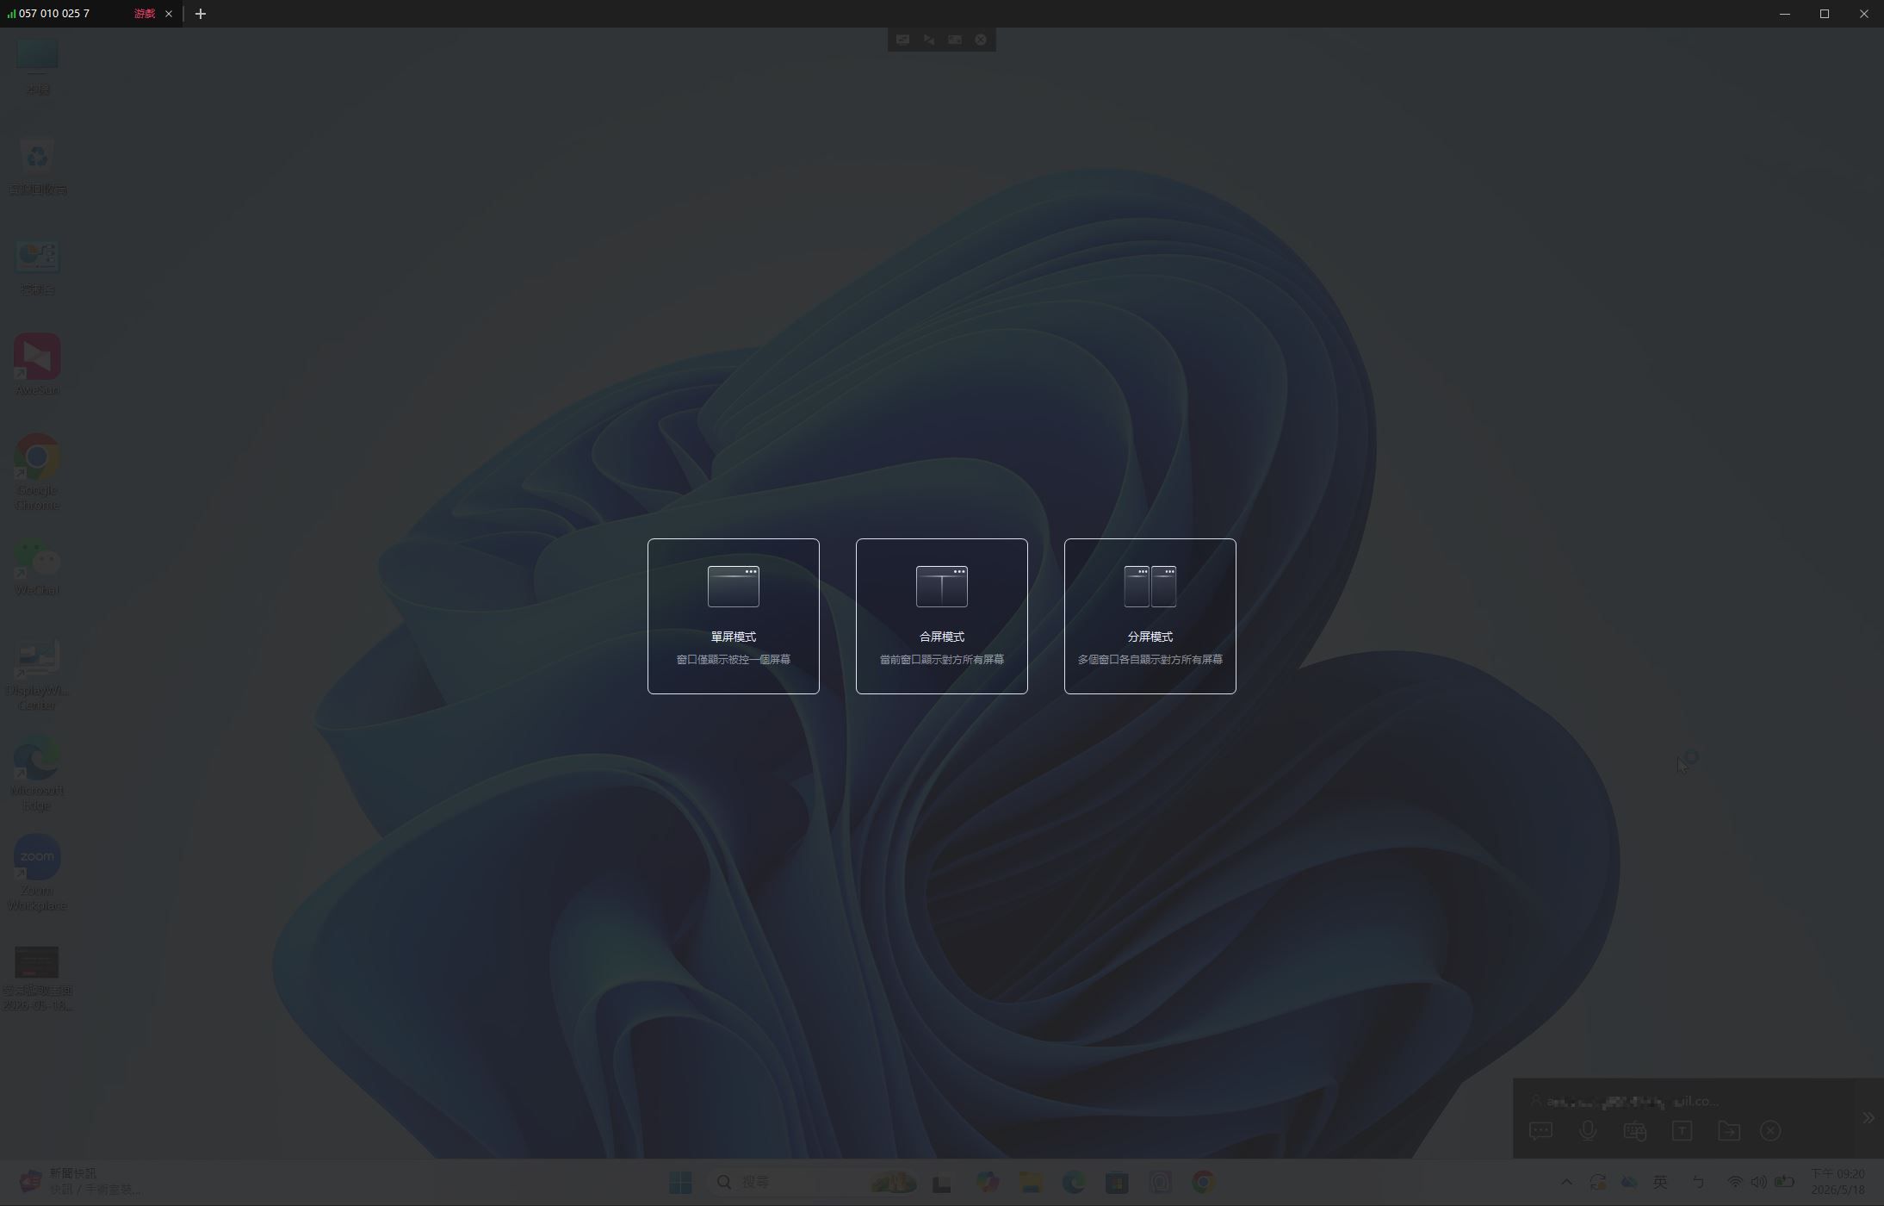Image resolution: width=1884 pixels, height=1206 pixels.
Task: Open the clock showing 下午 09:20
Action: click(1838, 1182)
